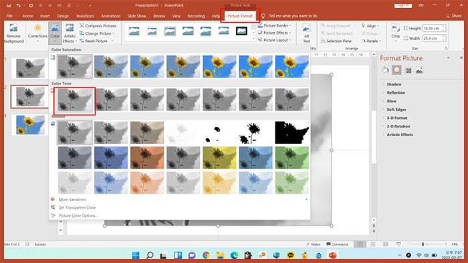Toggle the Comments pane in status bar

click(x=337, y=244)
